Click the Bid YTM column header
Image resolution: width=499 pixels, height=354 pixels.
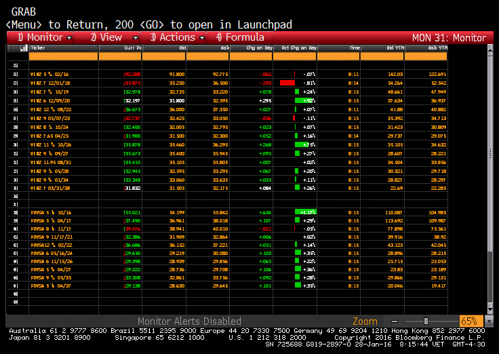point(382,48)
